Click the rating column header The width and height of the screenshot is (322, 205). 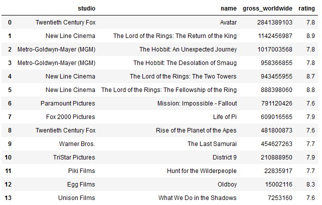[306, 8]
